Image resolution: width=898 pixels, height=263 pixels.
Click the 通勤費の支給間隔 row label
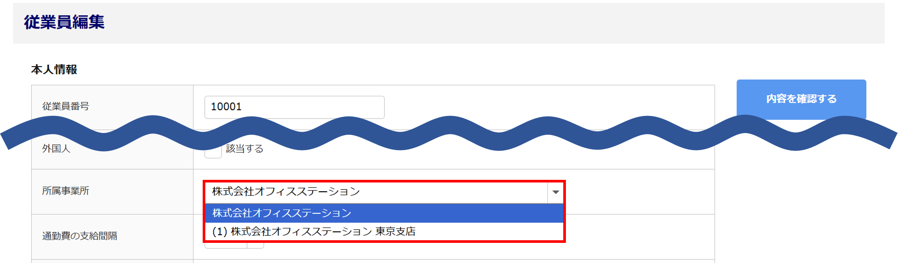[79, 236]
